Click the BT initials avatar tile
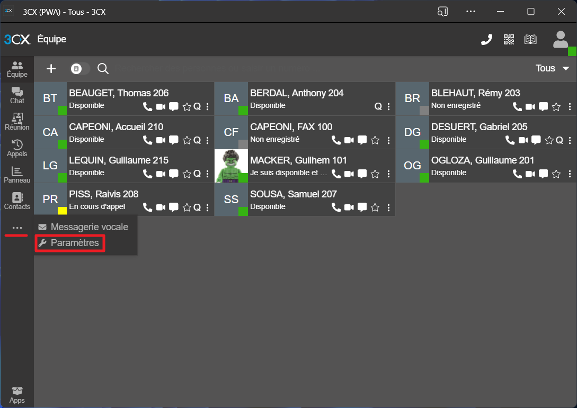This screenshot has height=408, width=577. click(50, 98)
